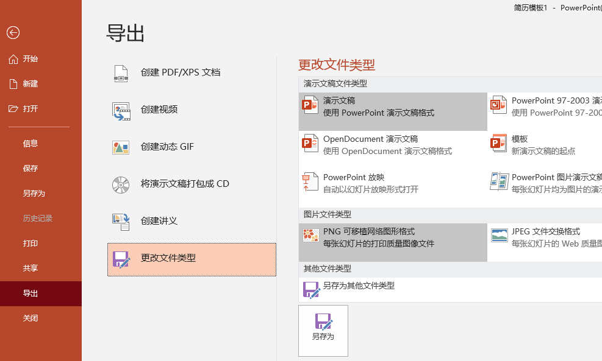Screen dimensions: 602x361
Task: Select the 更改文件类型 option
Action: [x=192, y=259]
